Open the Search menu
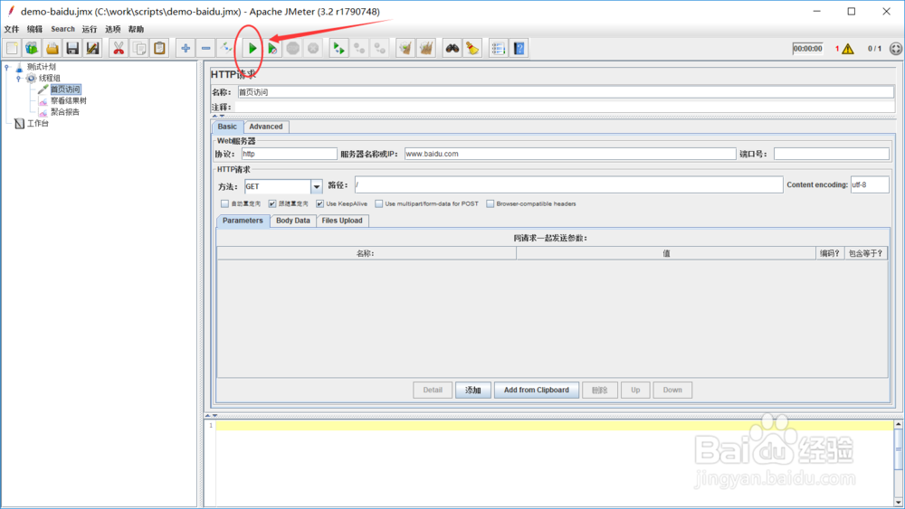This screenshot has height=509, width=905. tap(63, 29)
